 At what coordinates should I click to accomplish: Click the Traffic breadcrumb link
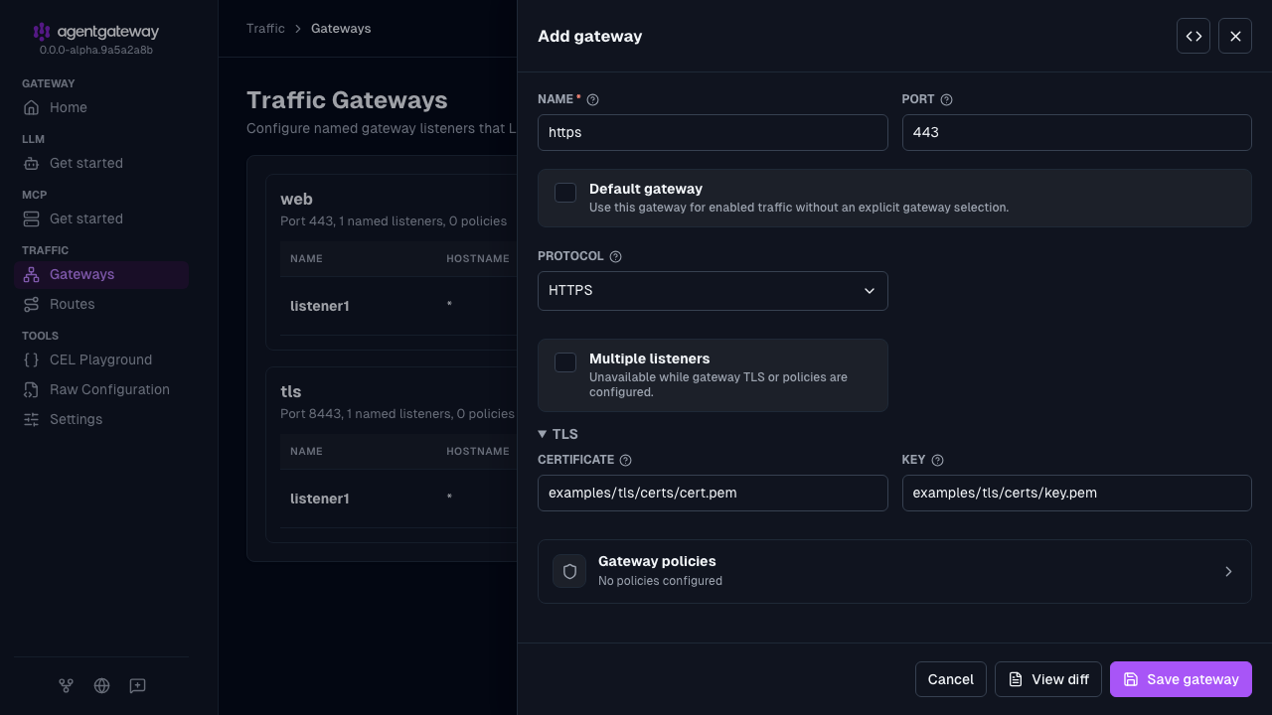pos(265,29)
